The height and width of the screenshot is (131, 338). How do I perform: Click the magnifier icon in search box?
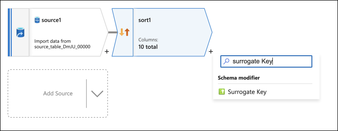226,61
